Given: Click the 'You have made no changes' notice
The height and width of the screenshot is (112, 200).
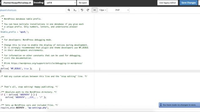Looking at the screenshot, I should (179, 105).
